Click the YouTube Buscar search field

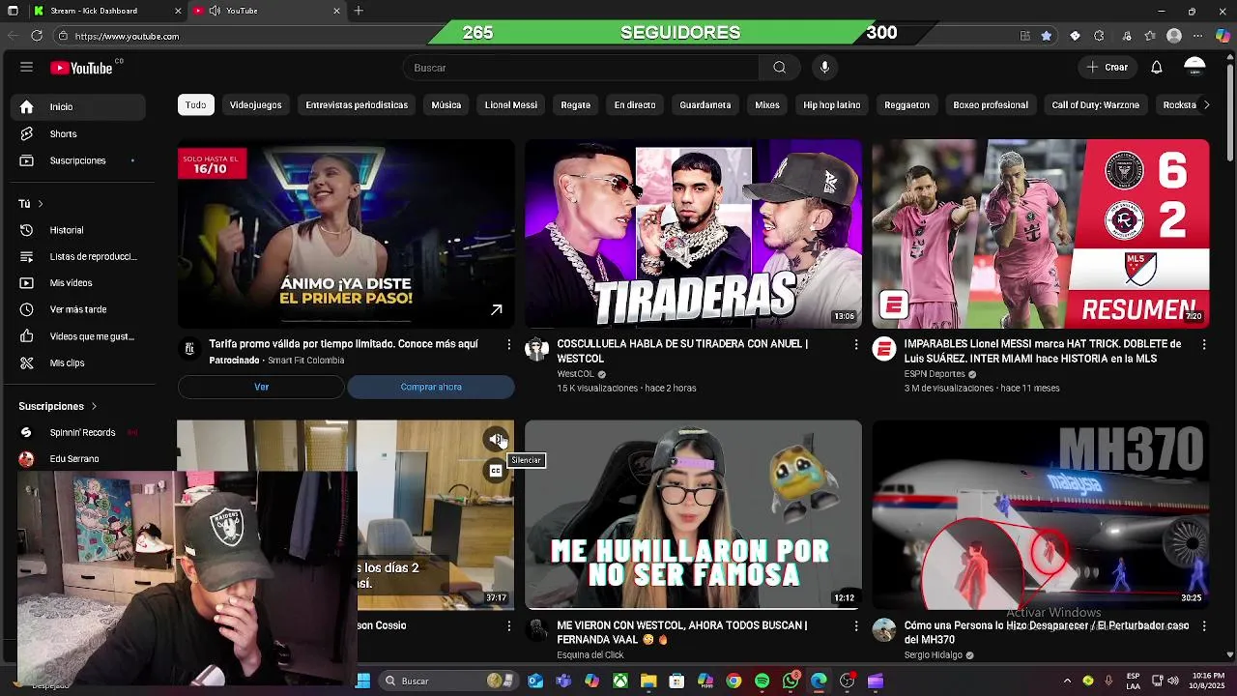582,68
